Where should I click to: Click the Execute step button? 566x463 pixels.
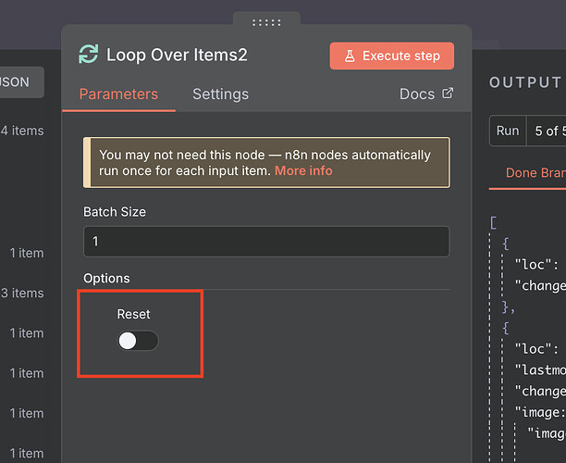[391, 56]
